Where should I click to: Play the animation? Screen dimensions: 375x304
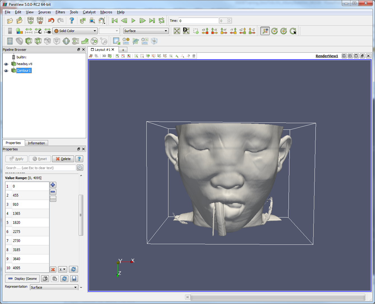[133, 21]
